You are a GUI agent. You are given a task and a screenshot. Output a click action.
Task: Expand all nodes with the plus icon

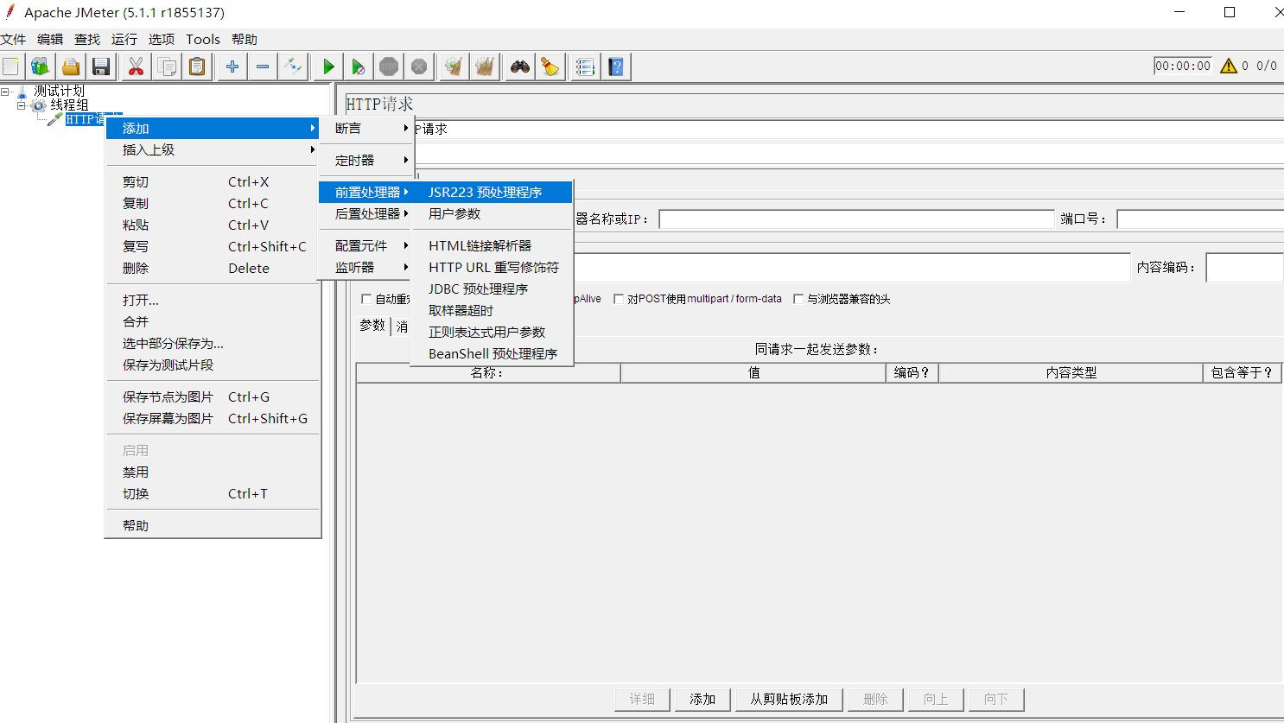[x=232, y=67]
